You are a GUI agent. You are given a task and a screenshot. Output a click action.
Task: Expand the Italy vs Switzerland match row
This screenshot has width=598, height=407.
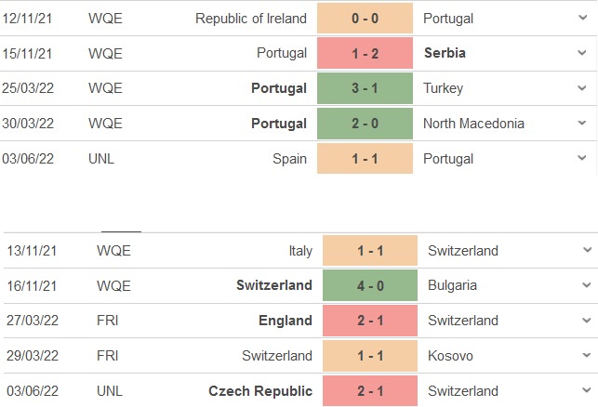586,251
